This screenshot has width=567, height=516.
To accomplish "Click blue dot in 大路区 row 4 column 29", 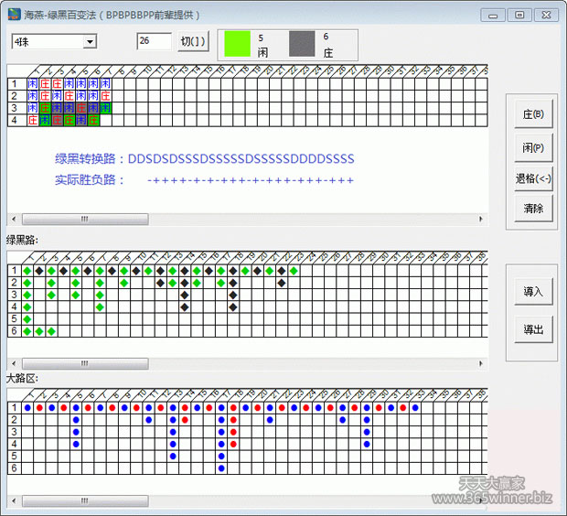I will [x=367, y=444].
